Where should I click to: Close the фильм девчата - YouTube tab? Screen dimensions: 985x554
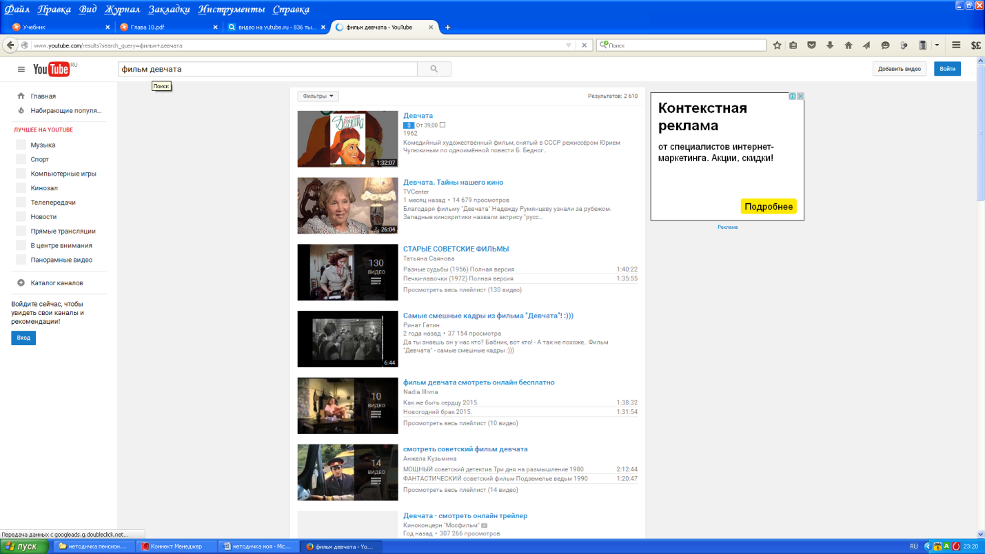coord(431,28)
